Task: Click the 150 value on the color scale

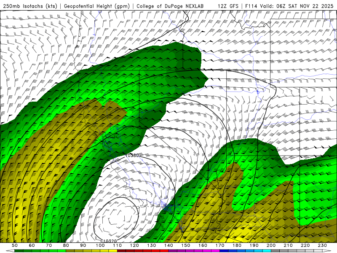Action: pos(186,245)
